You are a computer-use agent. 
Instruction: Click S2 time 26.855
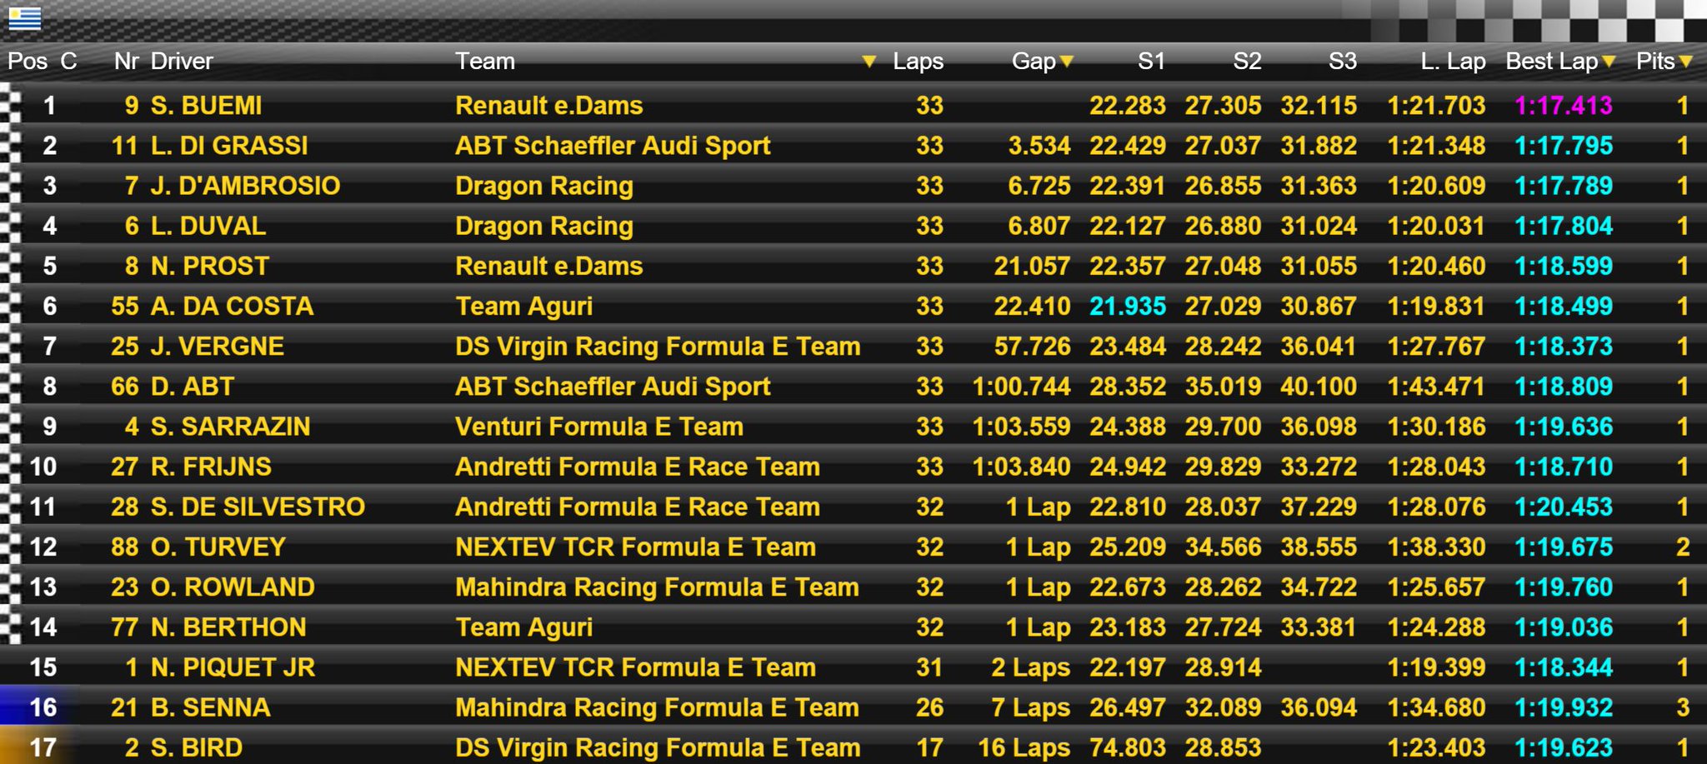pos(1223,186)
